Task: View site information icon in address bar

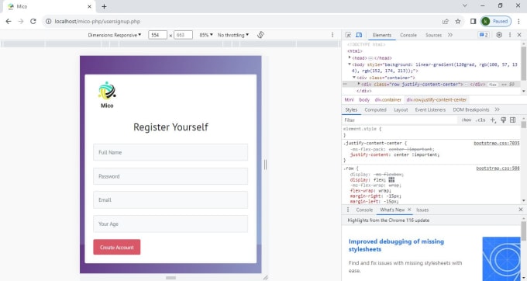Action: point(48,21)
